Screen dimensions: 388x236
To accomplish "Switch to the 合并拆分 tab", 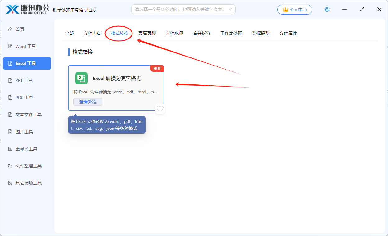I will [x=202, y=33].
